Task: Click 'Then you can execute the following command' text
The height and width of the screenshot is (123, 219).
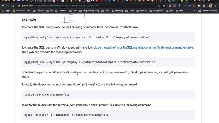Action: coord(52,52)
